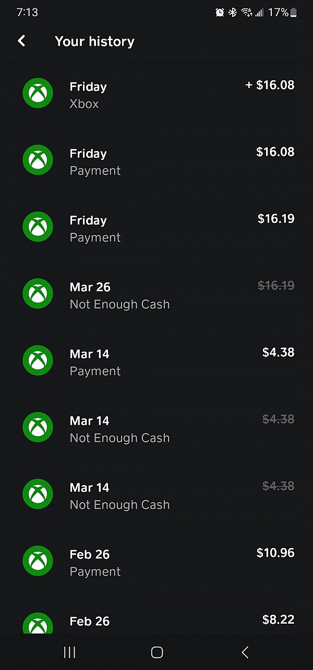Tap Xbox icon for Friday $16.19 payment
This screenshot has width=313, height=670.
point(38,227)
